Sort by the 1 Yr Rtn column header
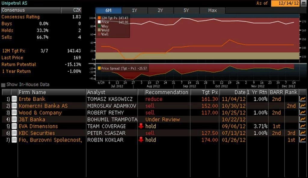308x178 pixels. coord(257,92)
